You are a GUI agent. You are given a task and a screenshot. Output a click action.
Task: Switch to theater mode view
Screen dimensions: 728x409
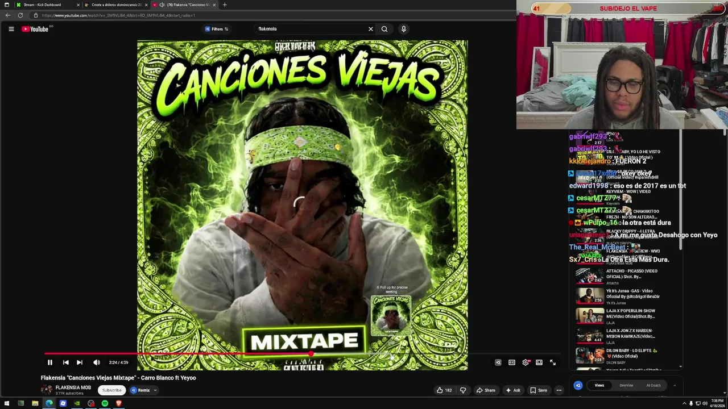coord(539,362)
